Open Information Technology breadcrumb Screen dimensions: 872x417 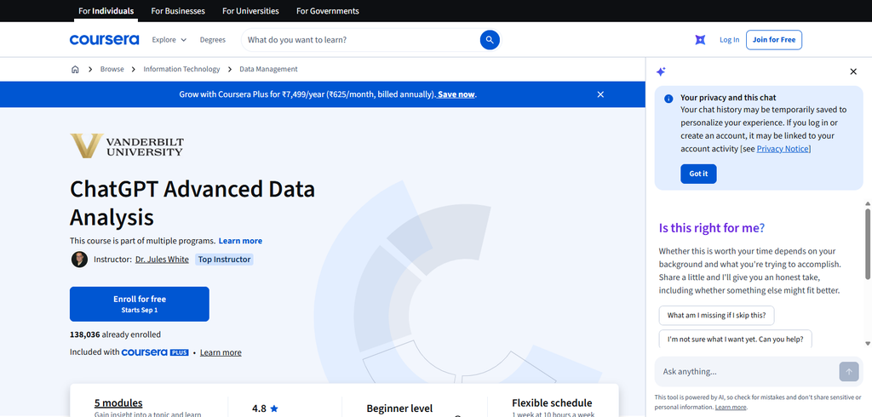coord(181,70)
